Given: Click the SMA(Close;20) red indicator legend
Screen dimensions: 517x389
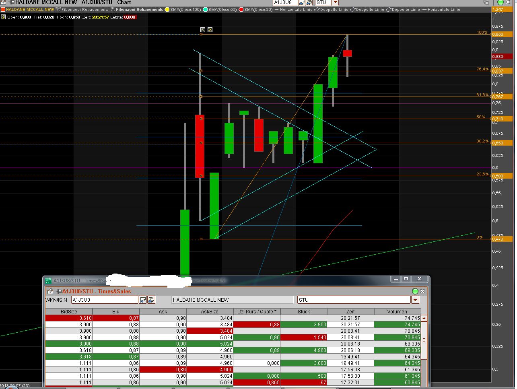Looking at the screenshot, I should [x=256, y=9].
